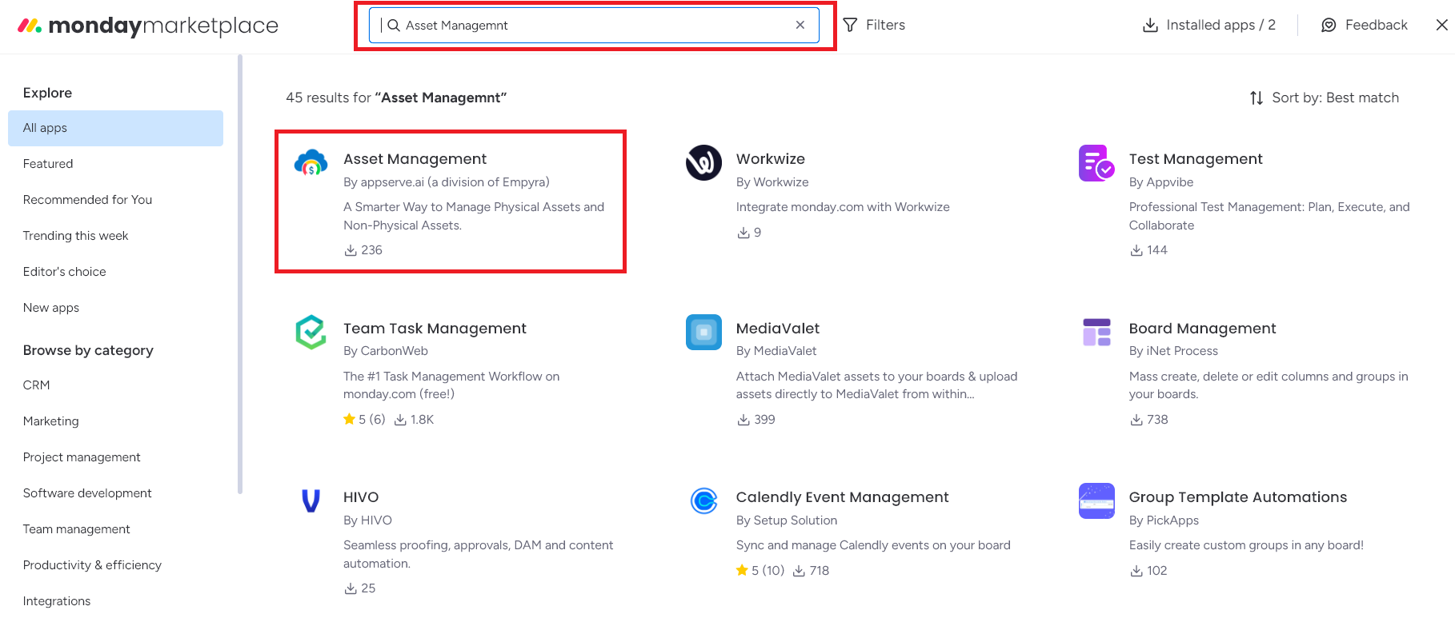The width and height of the screenshot is (1455, 622).
Task: Click the sort arrows icon
Action: (1257, 98)
